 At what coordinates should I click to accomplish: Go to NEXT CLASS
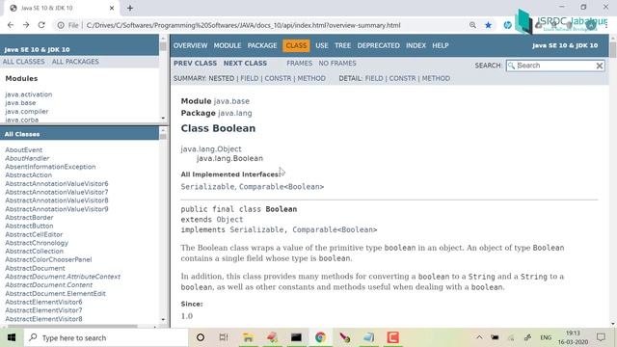pos(245,64)
